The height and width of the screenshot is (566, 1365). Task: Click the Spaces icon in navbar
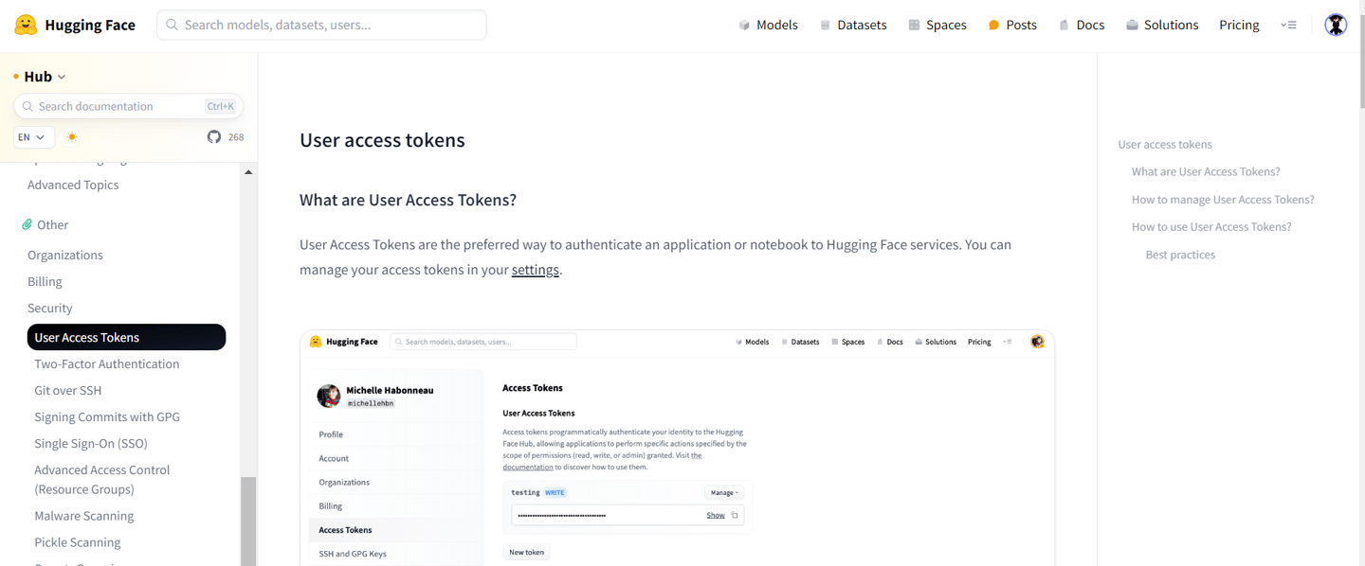pos(914,26)
